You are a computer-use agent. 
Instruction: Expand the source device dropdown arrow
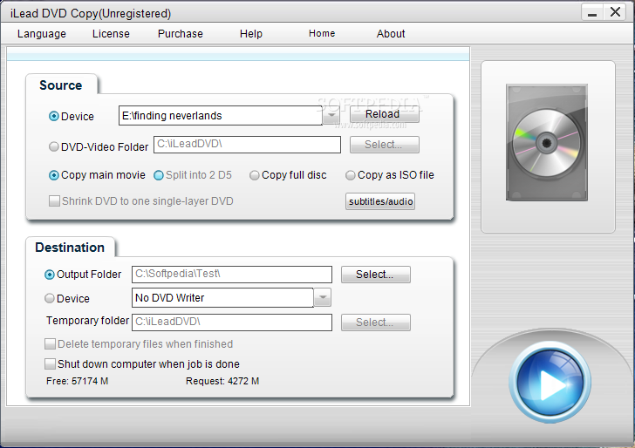coord(331,116)
